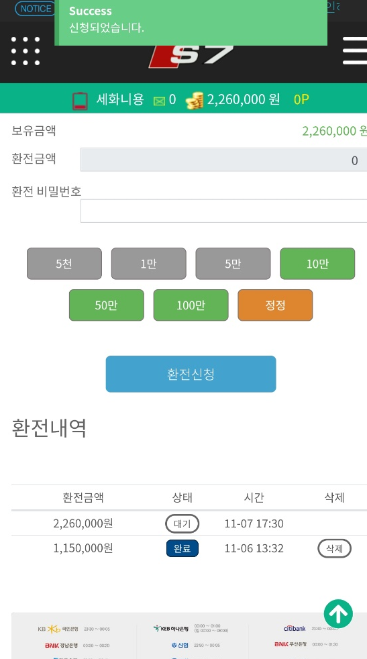Tap the gold coins balance icon

194,101
